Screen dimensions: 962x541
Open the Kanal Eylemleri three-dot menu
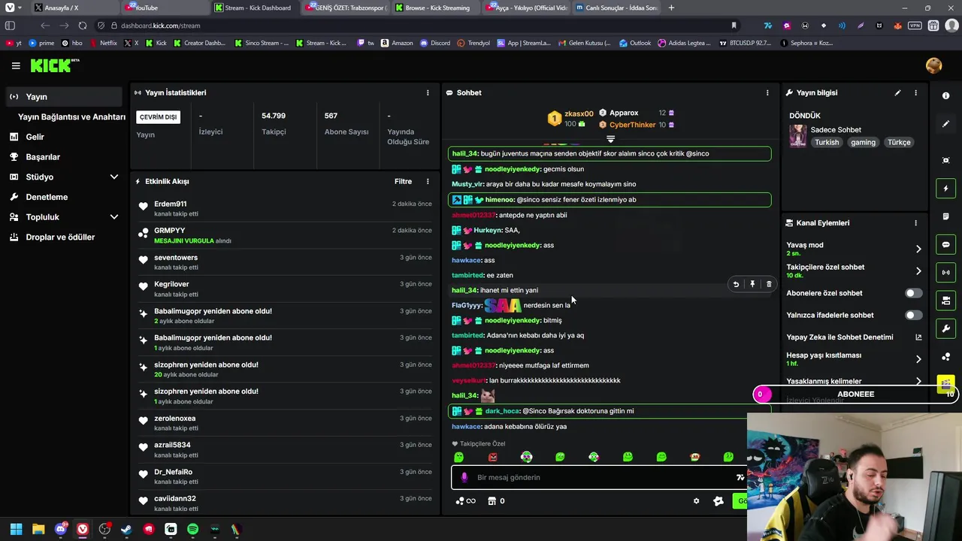click(x=915, y=222)
